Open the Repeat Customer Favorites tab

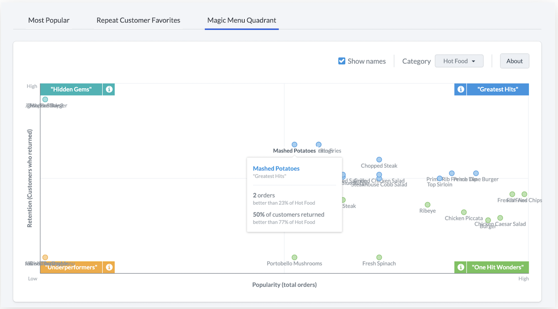coord(138,20)
